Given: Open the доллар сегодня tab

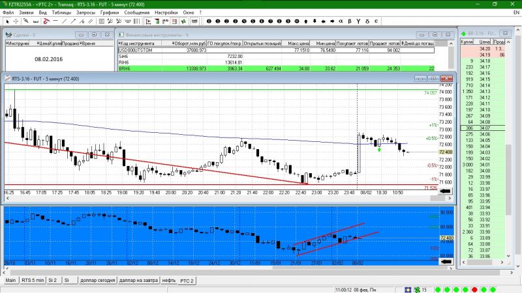Looking at the screenshot, I should tap(97, 281).
